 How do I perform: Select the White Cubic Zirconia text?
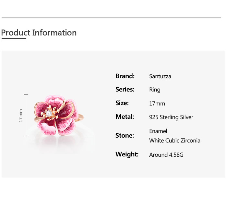pyautogui.click(x=174, y=141)
